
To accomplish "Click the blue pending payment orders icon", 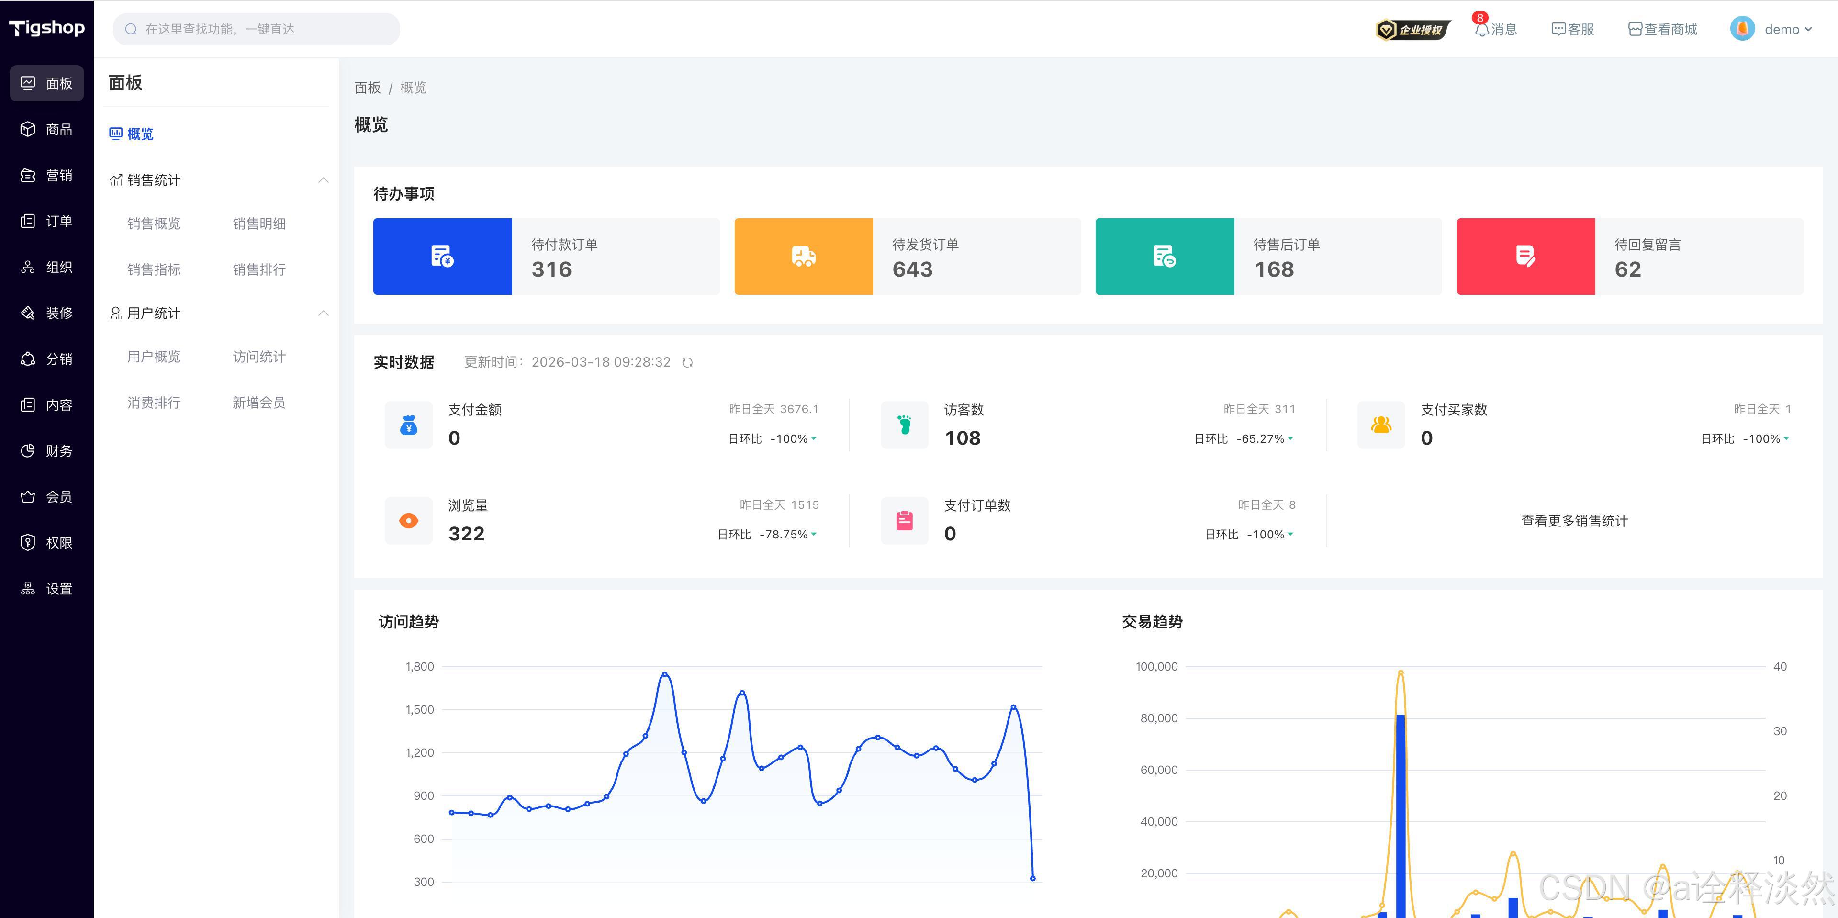I will point(442,256).
